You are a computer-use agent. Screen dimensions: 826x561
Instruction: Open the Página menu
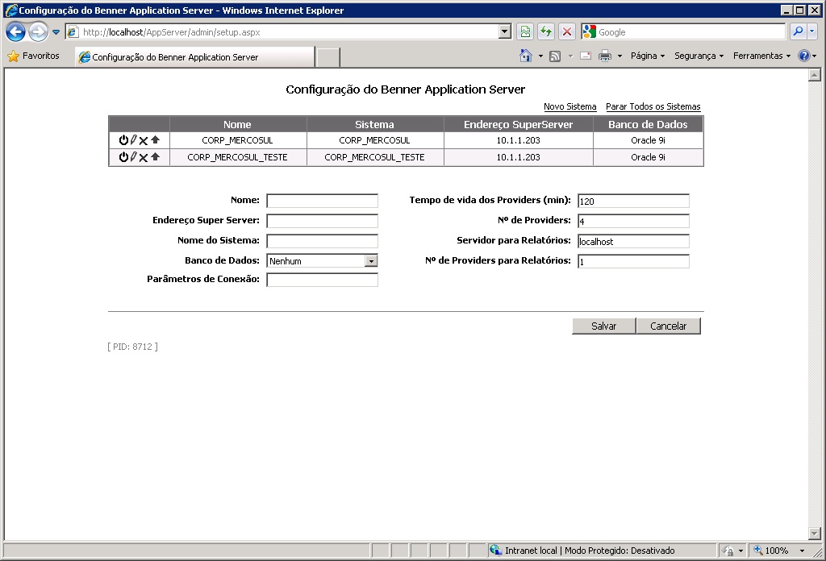[x=647, y=56]
